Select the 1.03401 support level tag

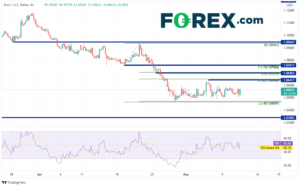click(290, 118)
